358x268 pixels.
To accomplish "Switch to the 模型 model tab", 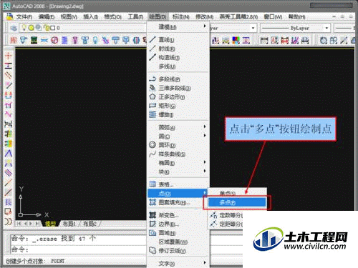I will point(50,224).
